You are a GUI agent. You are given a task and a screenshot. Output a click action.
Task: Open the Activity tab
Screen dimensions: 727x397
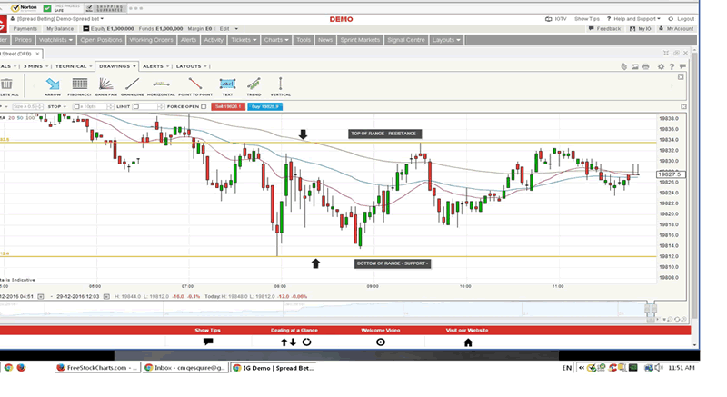(214, 40)
